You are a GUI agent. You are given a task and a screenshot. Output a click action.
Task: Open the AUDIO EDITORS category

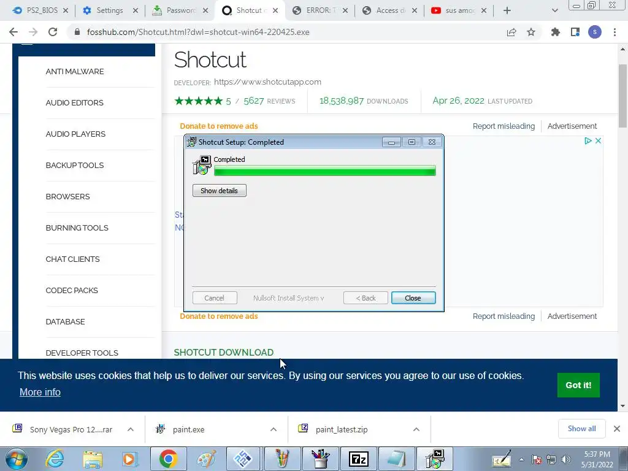click(x=74, y=103)
